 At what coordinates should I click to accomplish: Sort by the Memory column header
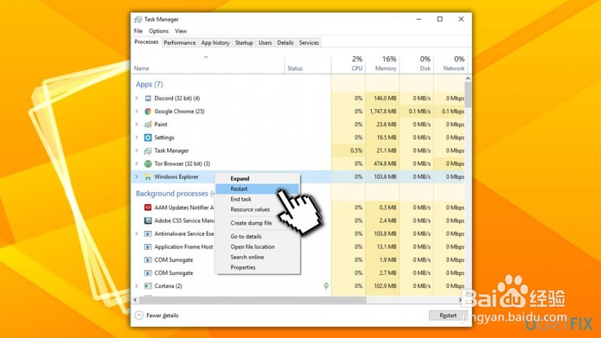[382, 64]
